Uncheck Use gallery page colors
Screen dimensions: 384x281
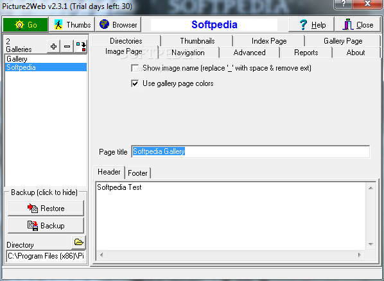(135, 83)
